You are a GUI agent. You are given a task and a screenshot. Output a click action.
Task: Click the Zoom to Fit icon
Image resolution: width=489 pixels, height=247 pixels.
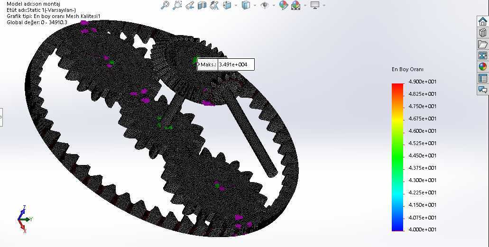165,5
